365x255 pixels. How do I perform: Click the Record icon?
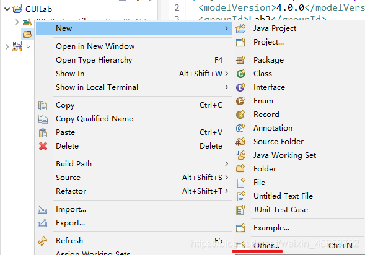click(240, 115)
